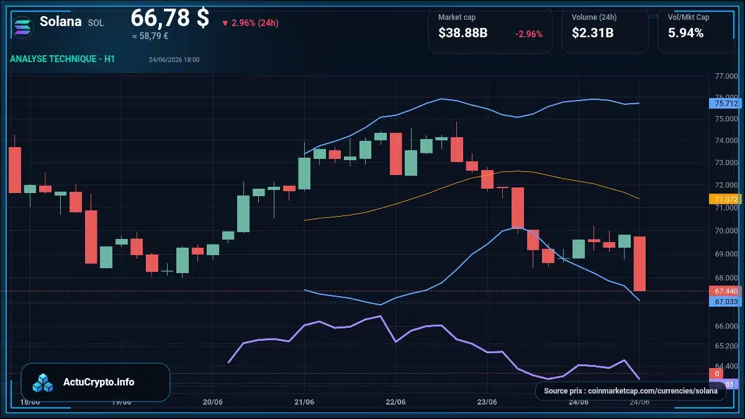
Task: Click the 22/06 date axis label
Action: 395,402
